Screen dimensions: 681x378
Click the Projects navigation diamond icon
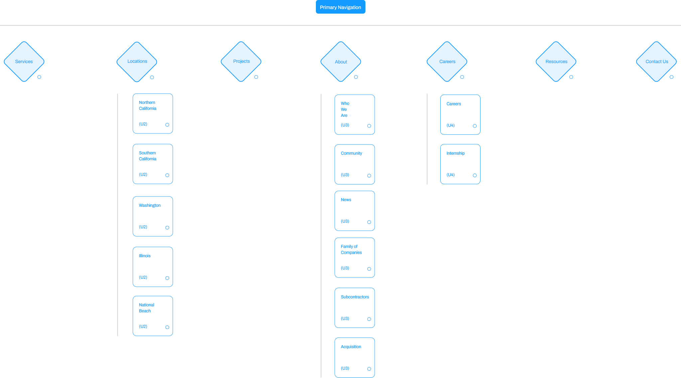click(x=241, y=61)
